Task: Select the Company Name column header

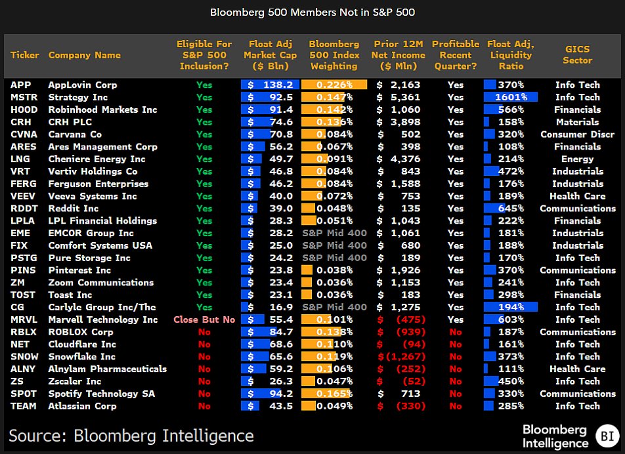Action: (85, 55)
